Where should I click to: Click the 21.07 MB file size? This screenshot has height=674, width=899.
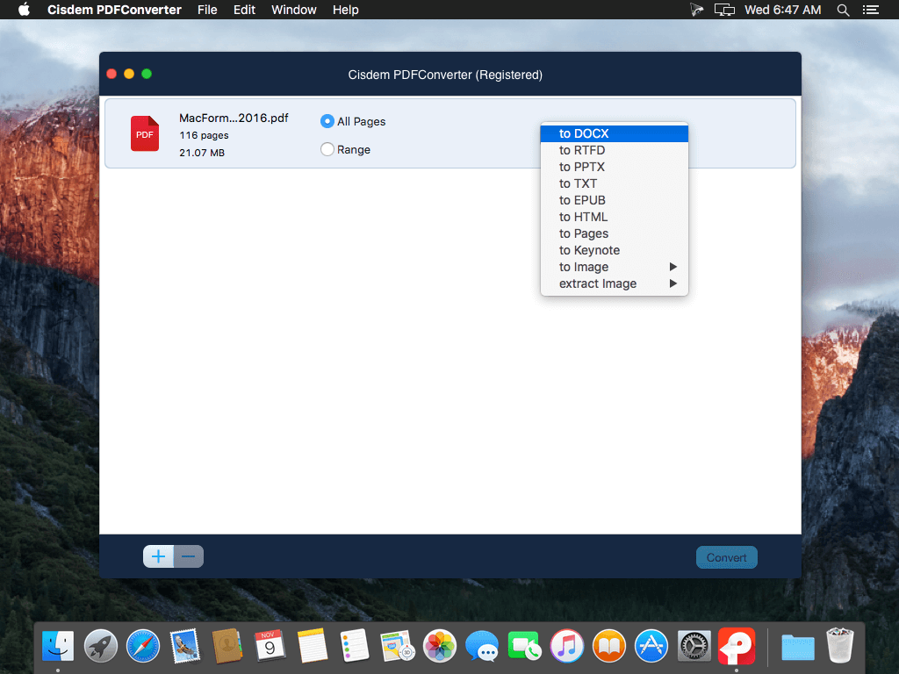(x=202, y=153)
